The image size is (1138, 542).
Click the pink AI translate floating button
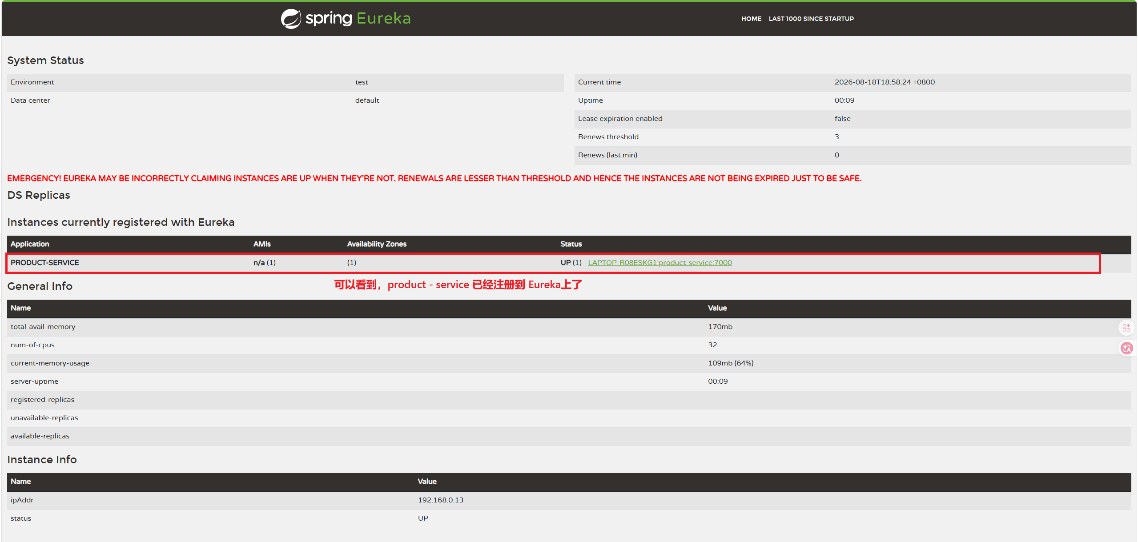(x=1126, y=348)
